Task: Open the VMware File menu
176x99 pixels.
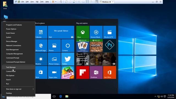Action: (23, 2)
